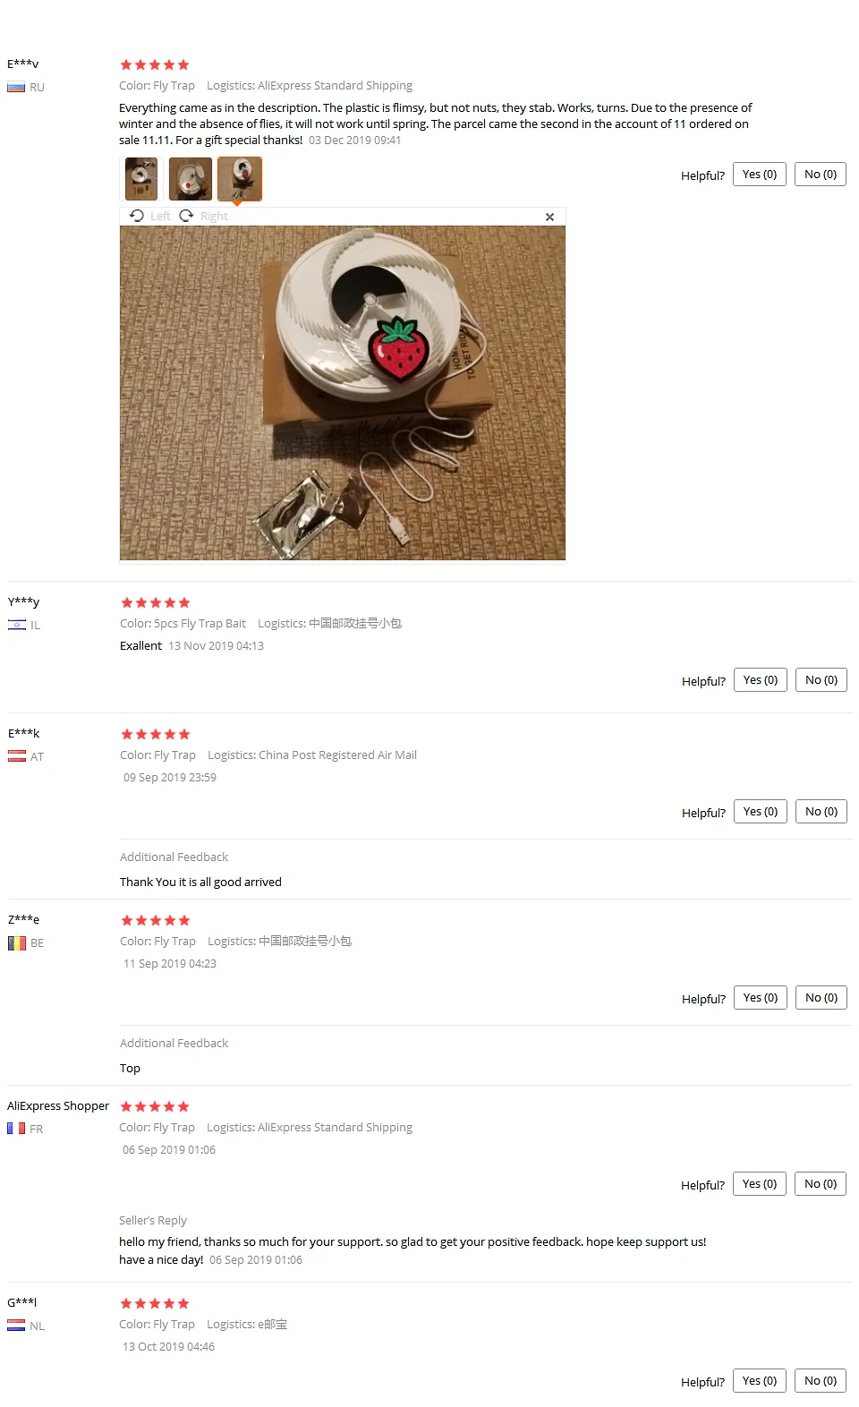Vote No on AliExpress Shopper's review

[821, 1184]
